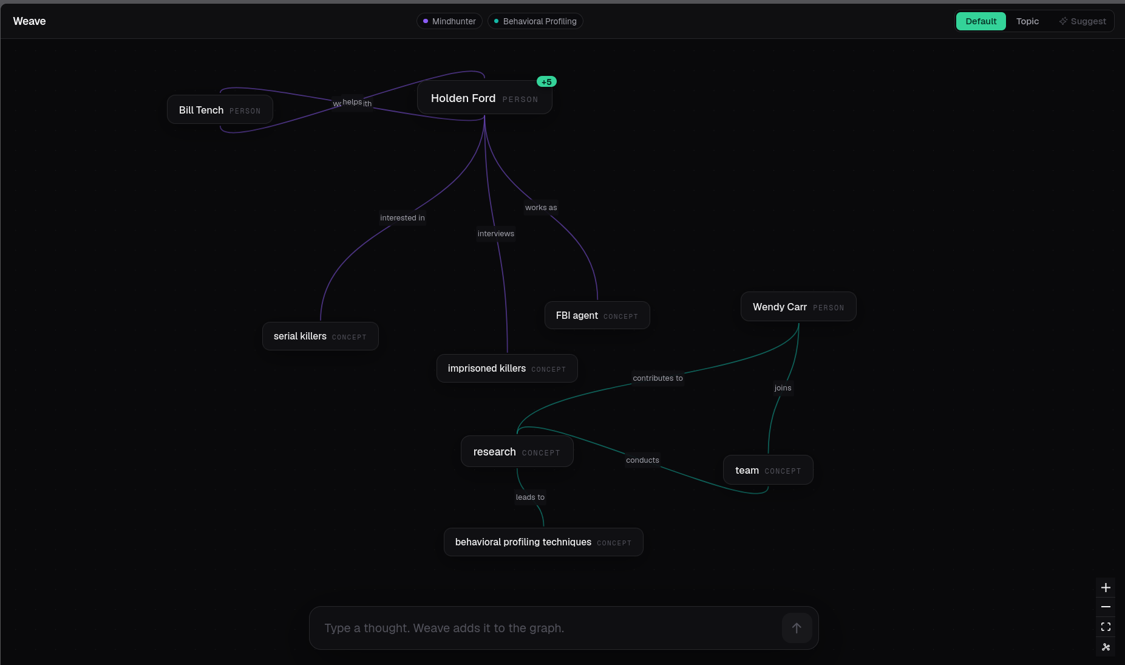
Task: Click the 'interviews' edge label
Action: [496, 233]
